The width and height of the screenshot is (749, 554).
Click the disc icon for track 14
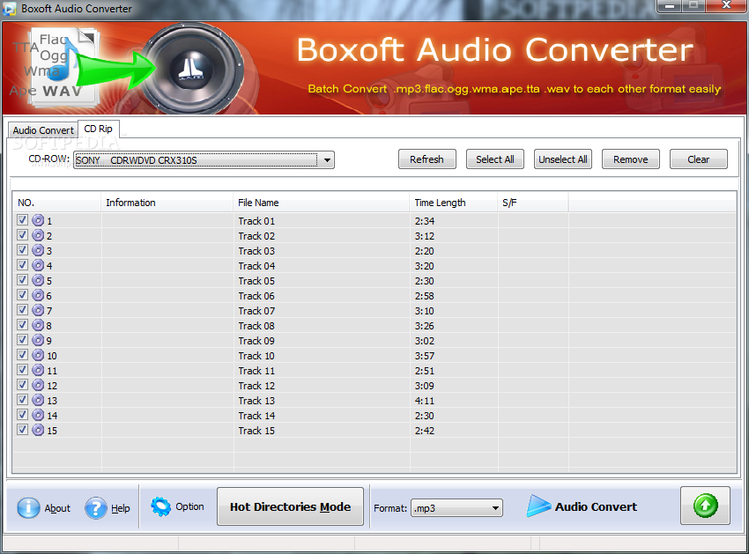[x=38, y=415]
